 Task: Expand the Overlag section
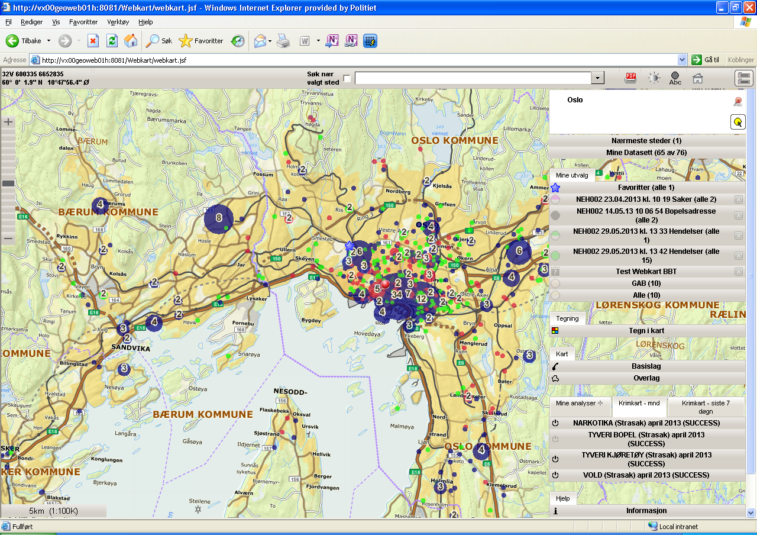pos(646,378)
